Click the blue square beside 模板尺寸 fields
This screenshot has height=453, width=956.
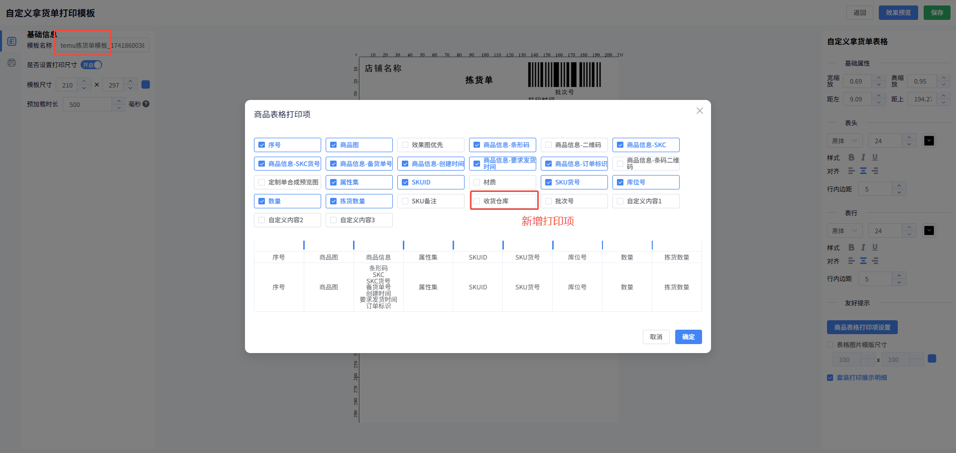[146, 85]
